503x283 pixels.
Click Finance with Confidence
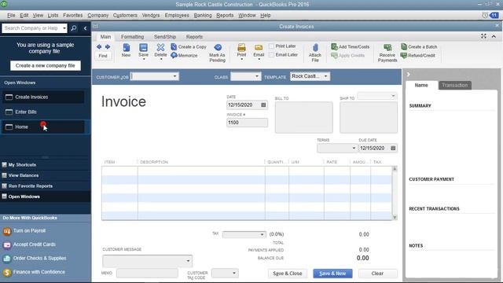[34, 272]
